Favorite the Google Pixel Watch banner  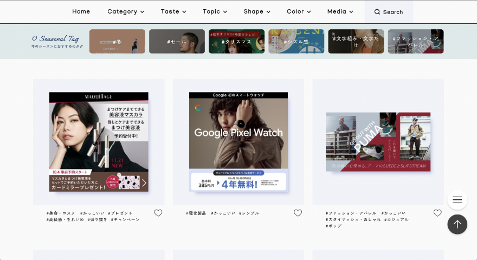point(298,213)
